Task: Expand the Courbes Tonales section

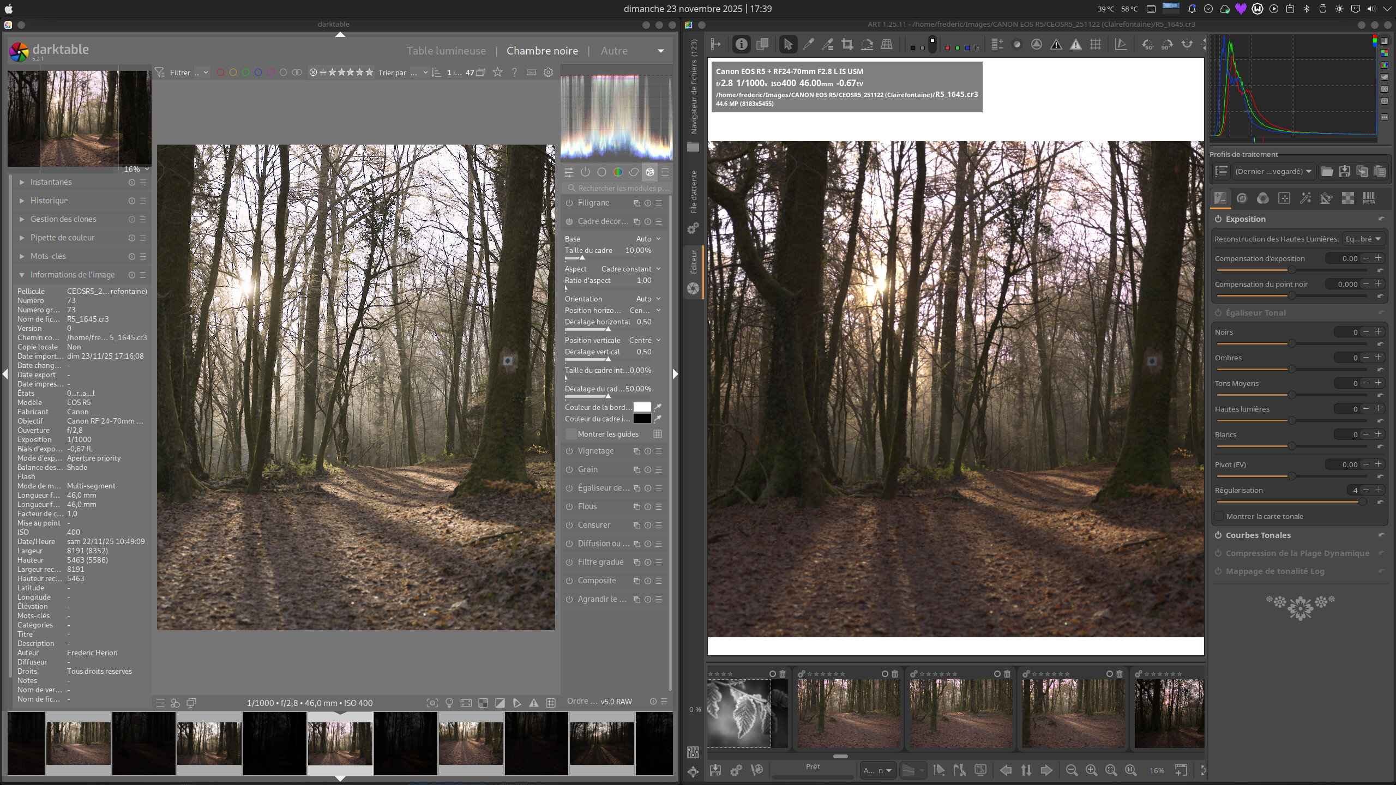Action: point(1258,535)
